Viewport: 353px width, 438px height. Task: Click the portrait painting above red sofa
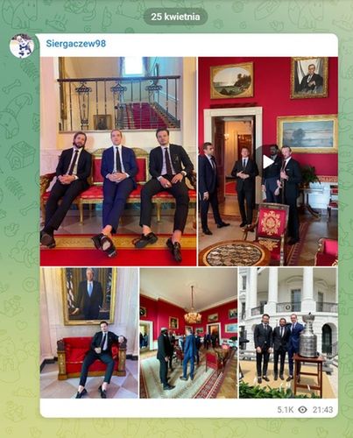(x=88, y=296)
